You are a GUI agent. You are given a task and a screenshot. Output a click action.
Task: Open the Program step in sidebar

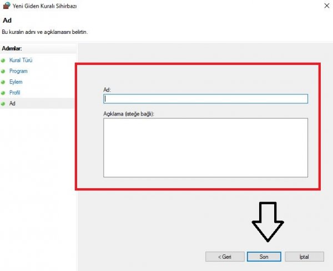click(x=18, y=71)
